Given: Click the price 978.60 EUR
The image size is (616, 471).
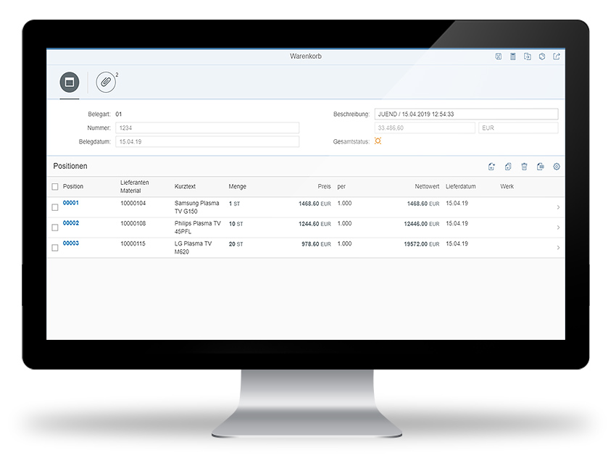Looking at the screenshot, I should tap(316, 244).
